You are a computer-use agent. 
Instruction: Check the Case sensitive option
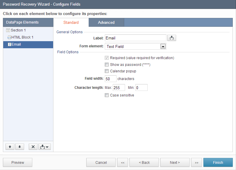click(107, 95)
